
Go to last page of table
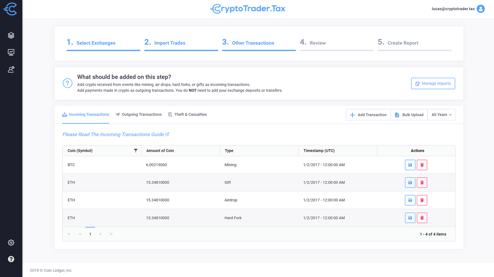click(x=111, y=234)
